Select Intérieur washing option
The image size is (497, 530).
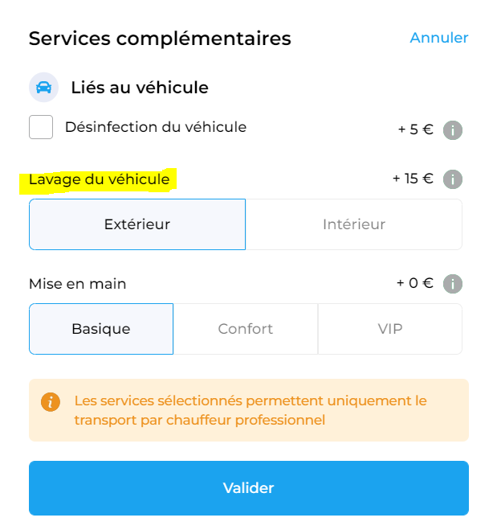pyautogui.click(x=353, y=224)
